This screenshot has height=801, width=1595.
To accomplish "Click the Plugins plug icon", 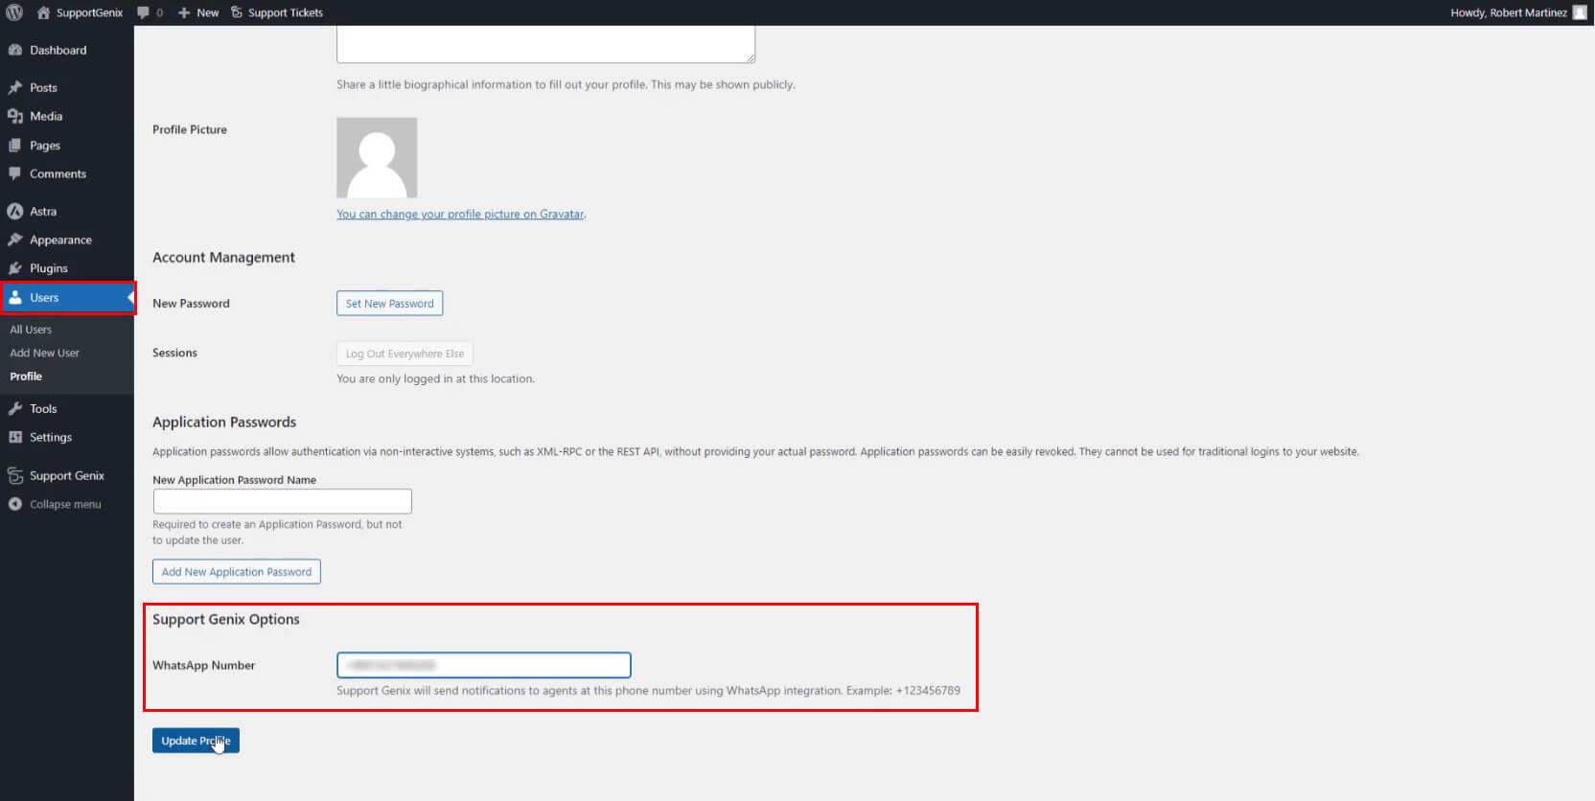I will coord(15,268).
